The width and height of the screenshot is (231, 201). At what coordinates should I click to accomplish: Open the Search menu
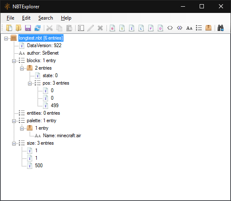click(46, 18)
